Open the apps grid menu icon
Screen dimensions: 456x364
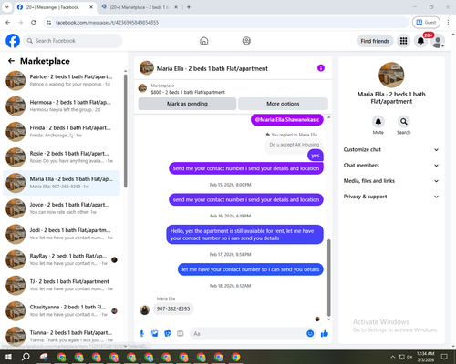click(403, 41)
